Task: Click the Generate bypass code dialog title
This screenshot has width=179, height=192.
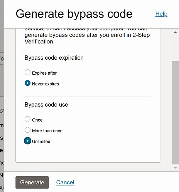Action: (74, 14)
